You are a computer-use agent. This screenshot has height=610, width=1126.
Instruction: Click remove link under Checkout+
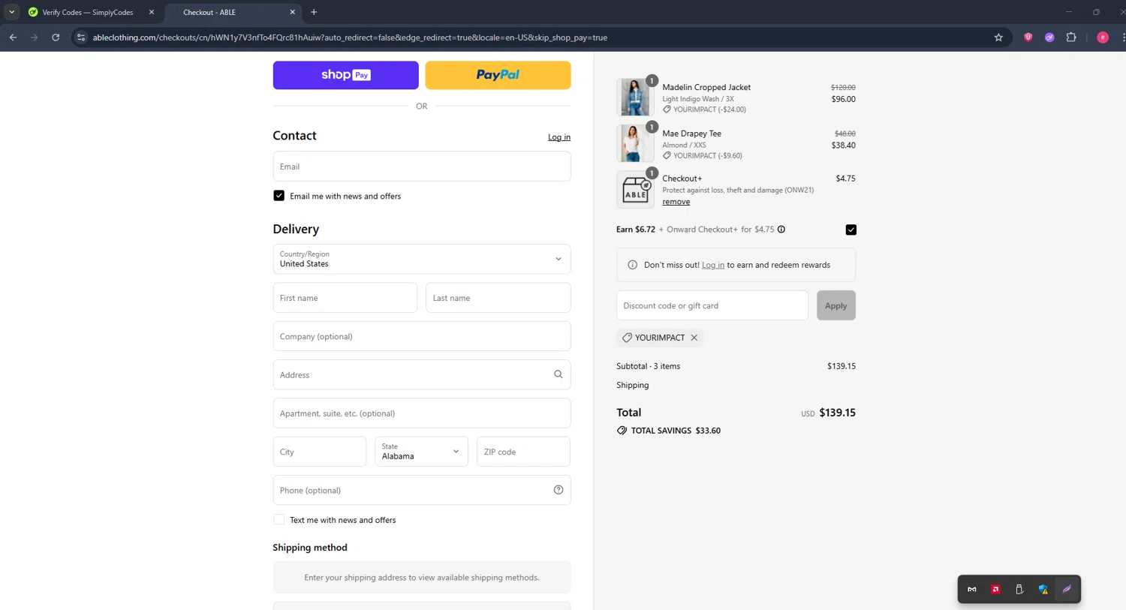click(676, 202)
